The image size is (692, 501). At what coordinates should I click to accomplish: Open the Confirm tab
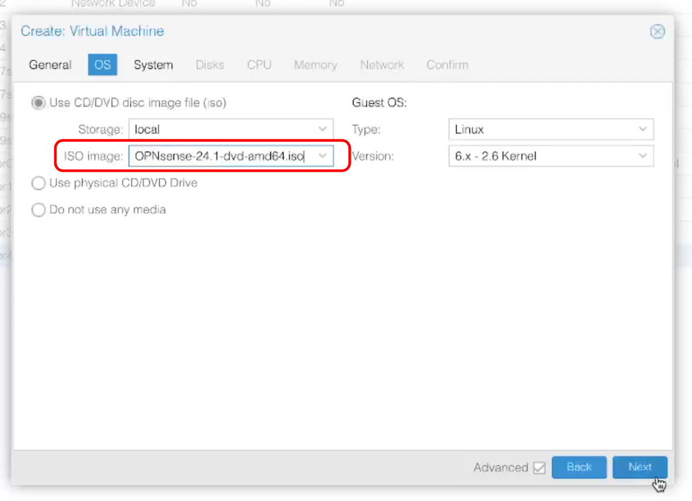[x=447, y=65]
